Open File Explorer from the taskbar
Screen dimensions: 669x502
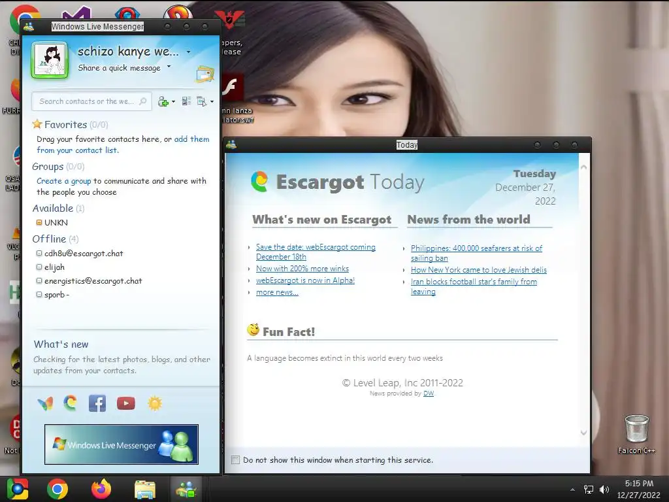(145, 490)
